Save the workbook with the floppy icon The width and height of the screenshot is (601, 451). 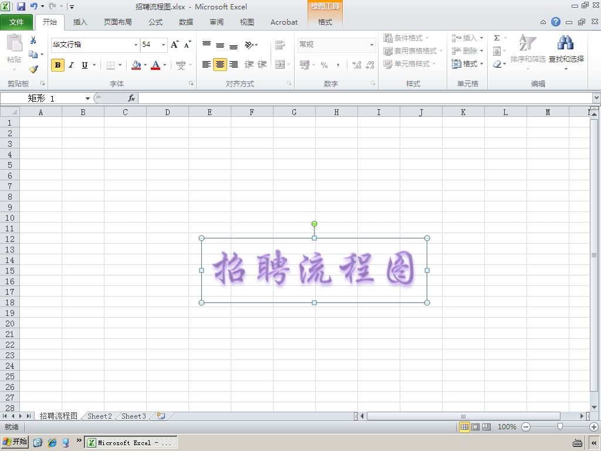tap(21, 6)
